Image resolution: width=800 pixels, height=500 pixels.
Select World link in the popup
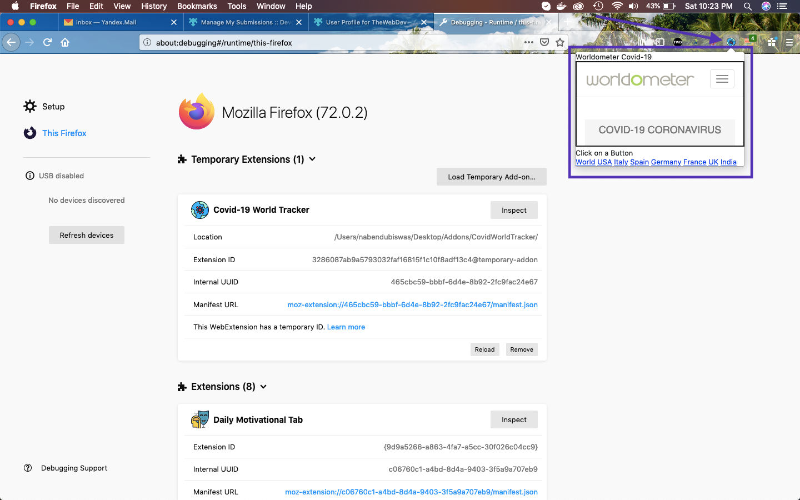point(585,162)
